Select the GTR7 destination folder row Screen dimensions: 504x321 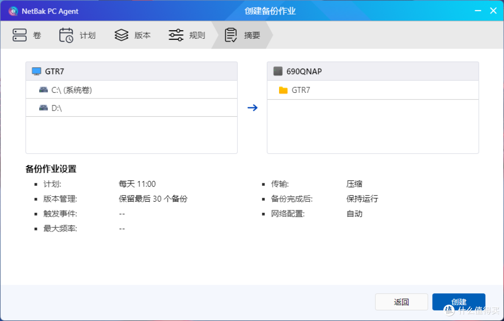click(x=373, y=90)
